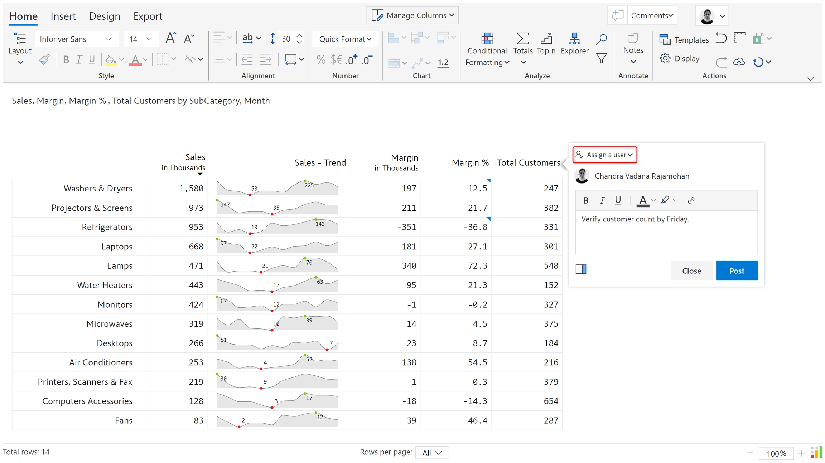
Task: Open Rows per page dropdown
Action: pyautogui.click(x=432, y=453)
